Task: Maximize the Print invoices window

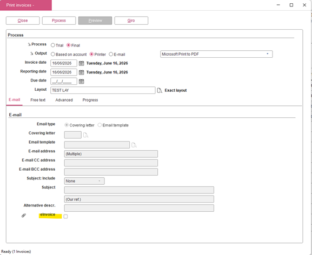Action: (x=291, y=5)
